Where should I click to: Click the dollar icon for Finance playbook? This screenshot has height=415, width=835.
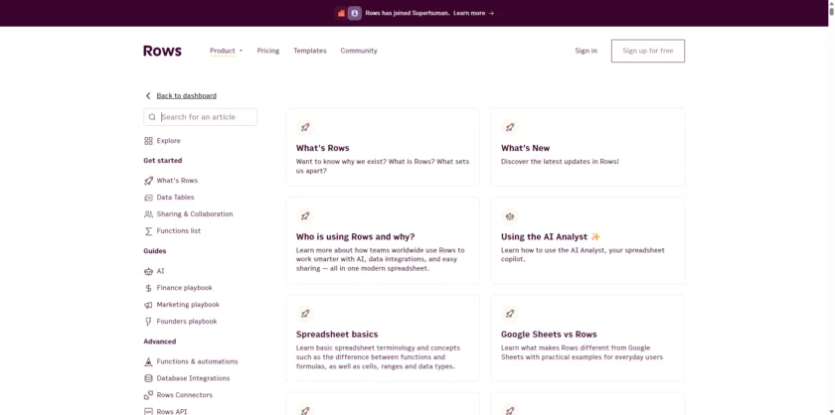[148, 288]
